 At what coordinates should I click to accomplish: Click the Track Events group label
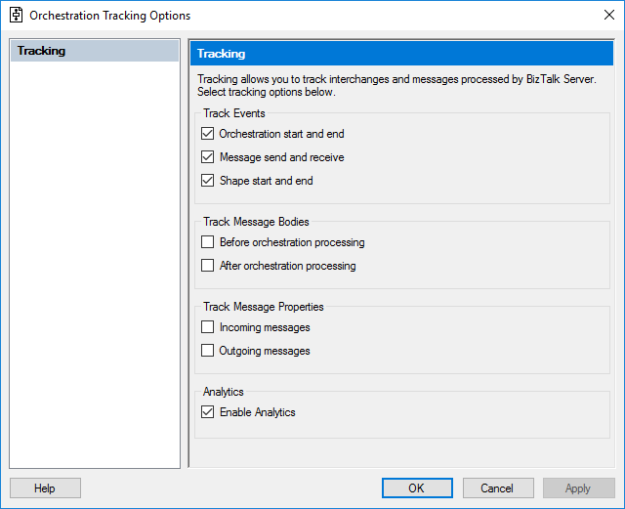(x=234, y=113)
